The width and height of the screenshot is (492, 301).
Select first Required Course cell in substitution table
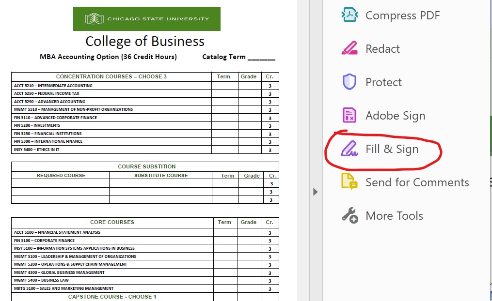point(61,183)
